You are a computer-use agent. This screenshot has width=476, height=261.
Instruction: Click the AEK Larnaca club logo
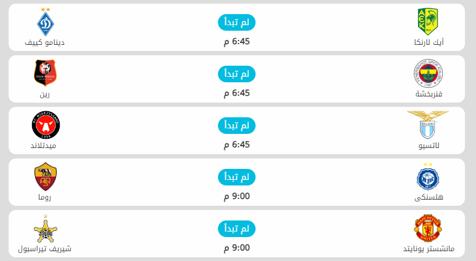428,21
